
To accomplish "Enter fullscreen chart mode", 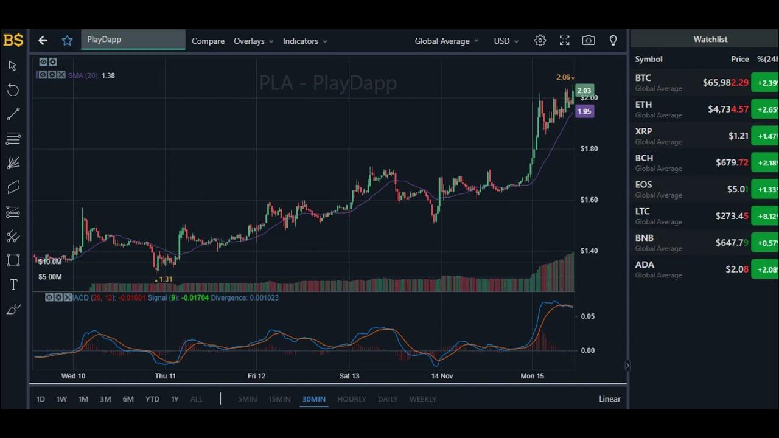I will click(x=564, y=41).
